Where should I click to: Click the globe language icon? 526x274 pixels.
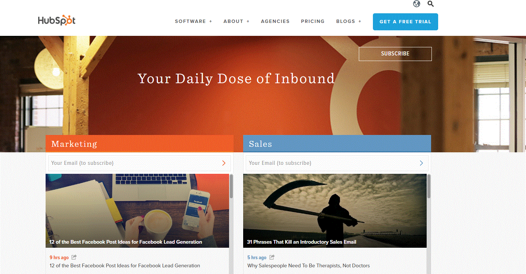(417, 4)
